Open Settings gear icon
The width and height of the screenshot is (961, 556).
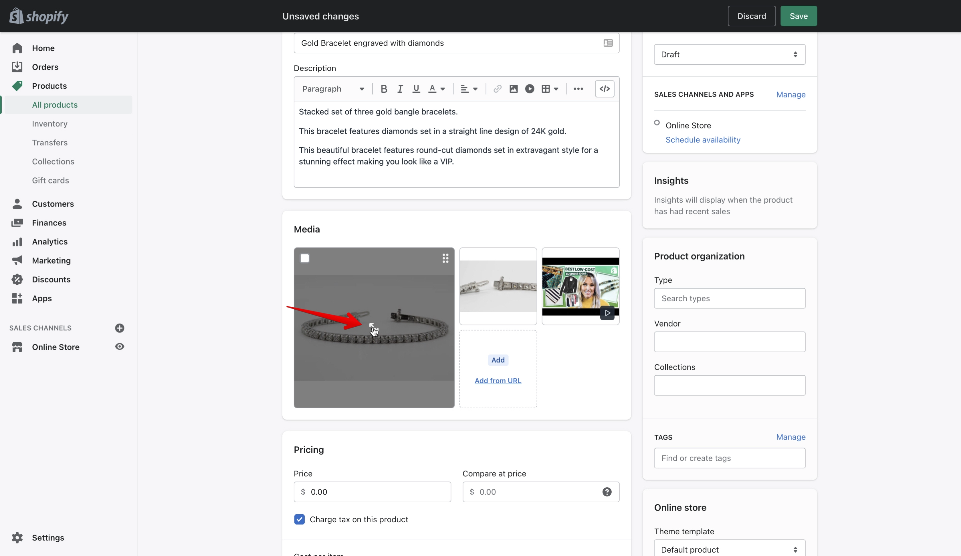(17, 538)
